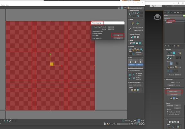
Task: Open the Modifier List dropdown
Action: click(x=174, y=18)
